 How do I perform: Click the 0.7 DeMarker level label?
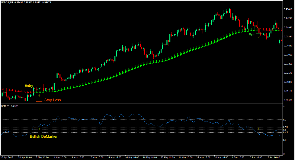285,120
